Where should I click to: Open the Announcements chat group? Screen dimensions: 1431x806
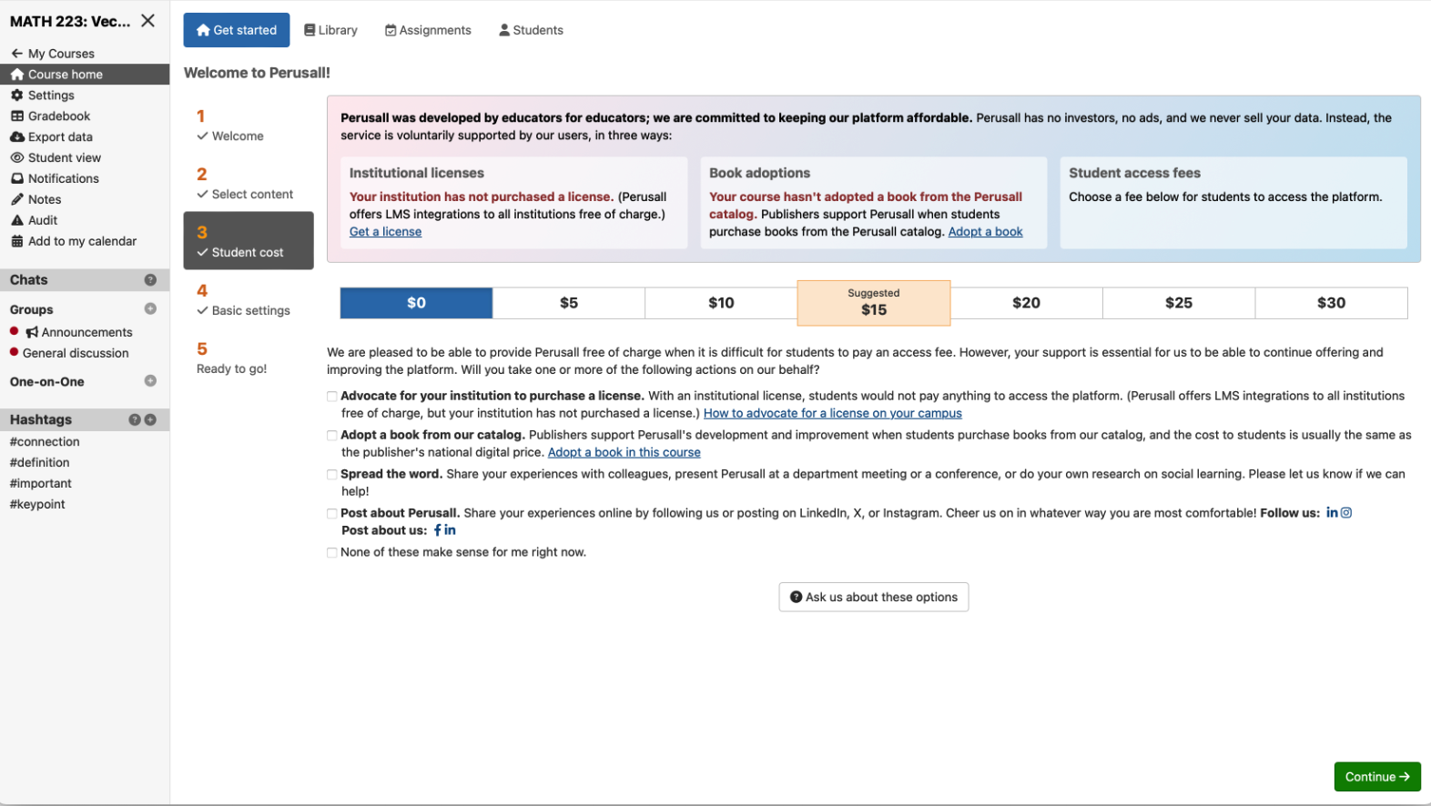click(x=79, y=333)
